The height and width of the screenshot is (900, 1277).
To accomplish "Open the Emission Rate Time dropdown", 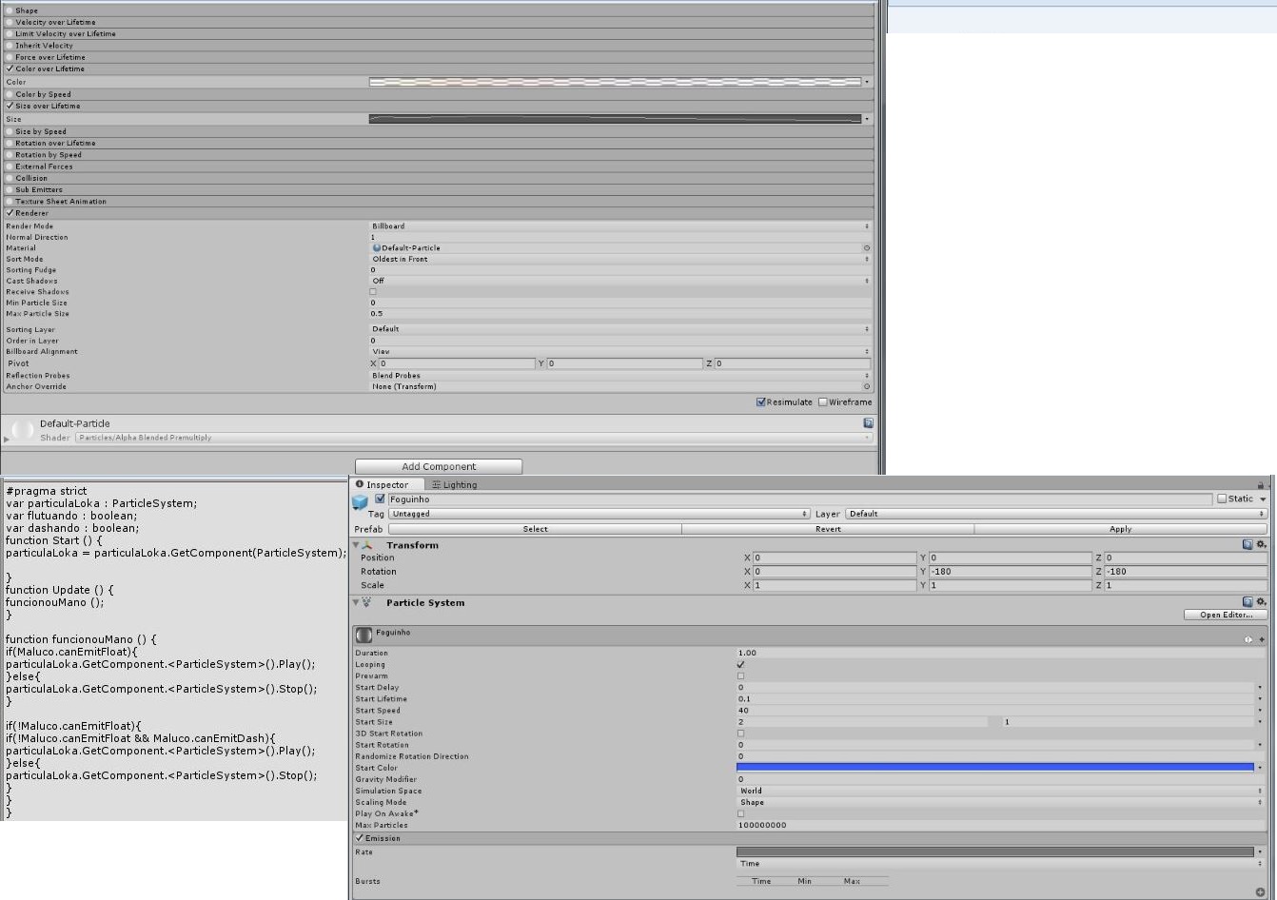I will (x=1001, y=864).
